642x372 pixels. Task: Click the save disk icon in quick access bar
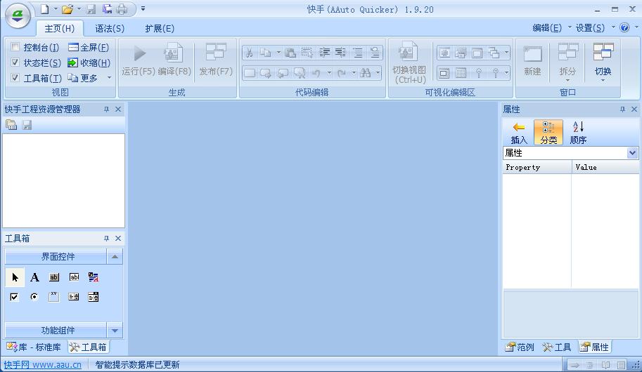pyautogui.click(x=91, y=9)
